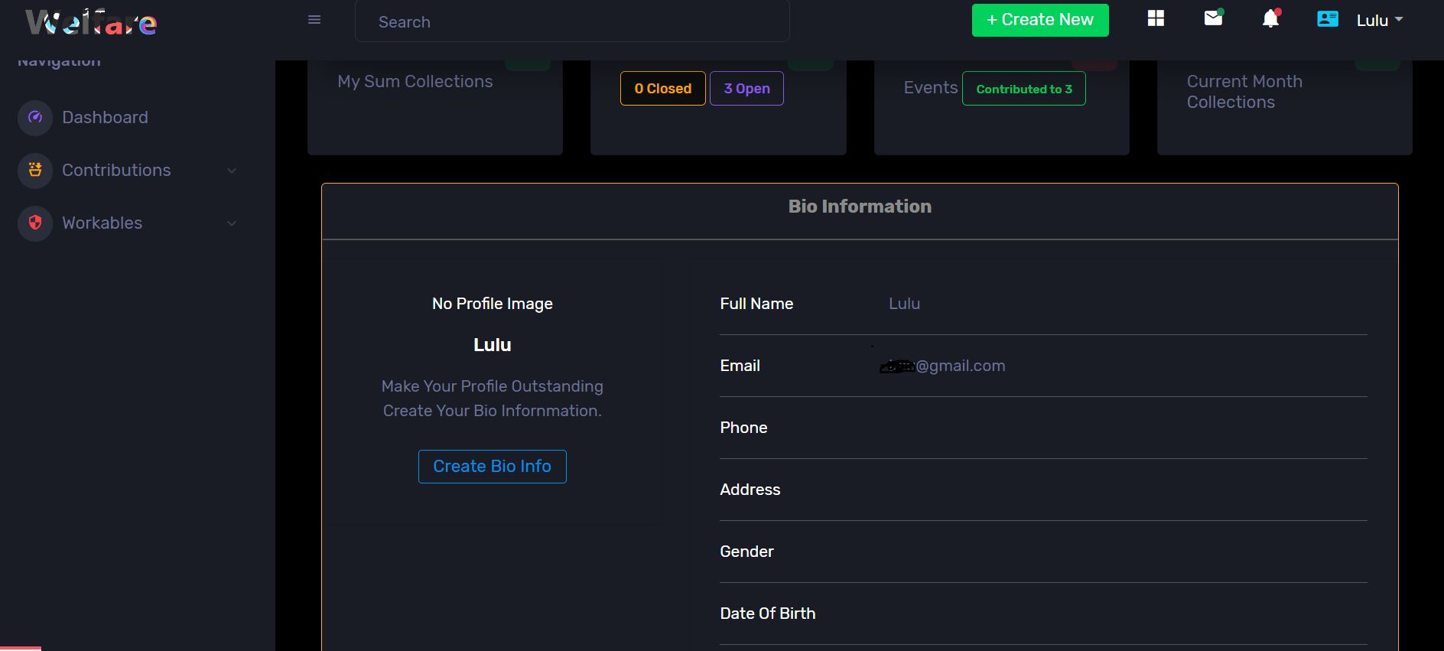The height and width of the screenshot is (651, 1444).
Task: Click the Contributions sidebar icon
Action: tap(35, 171)
